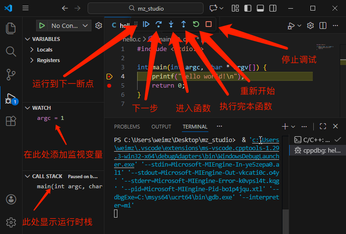Select the argc = 1 watch expression
The width and height of the screenshot is (346, 234).
[51, 118]
